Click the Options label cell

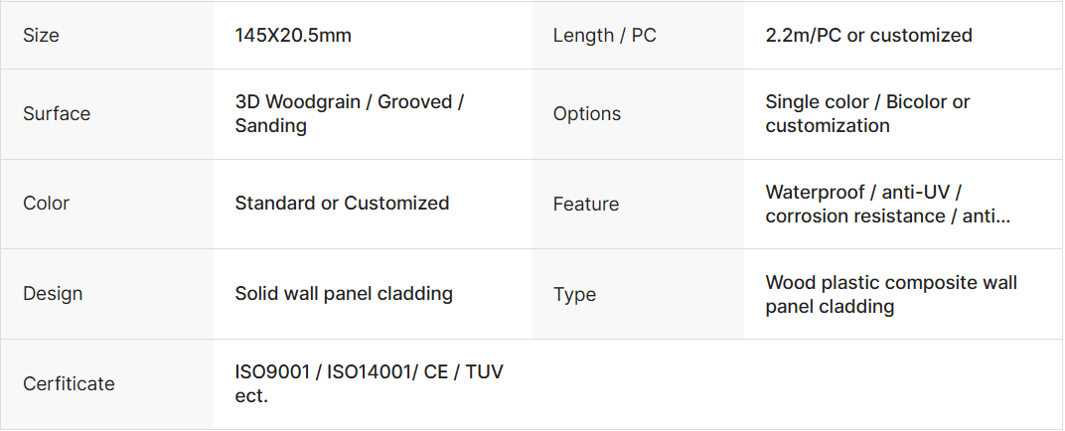(x=586, y=114)
